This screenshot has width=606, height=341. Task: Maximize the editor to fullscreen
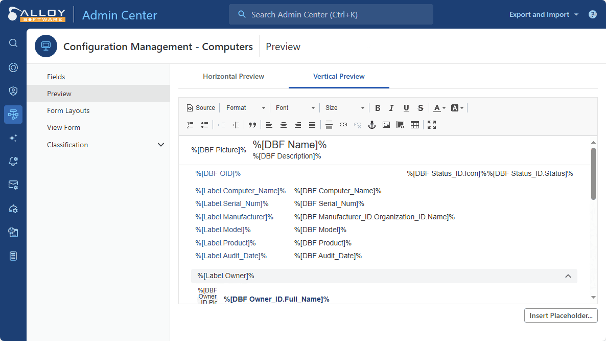click(x=432, y=125)
